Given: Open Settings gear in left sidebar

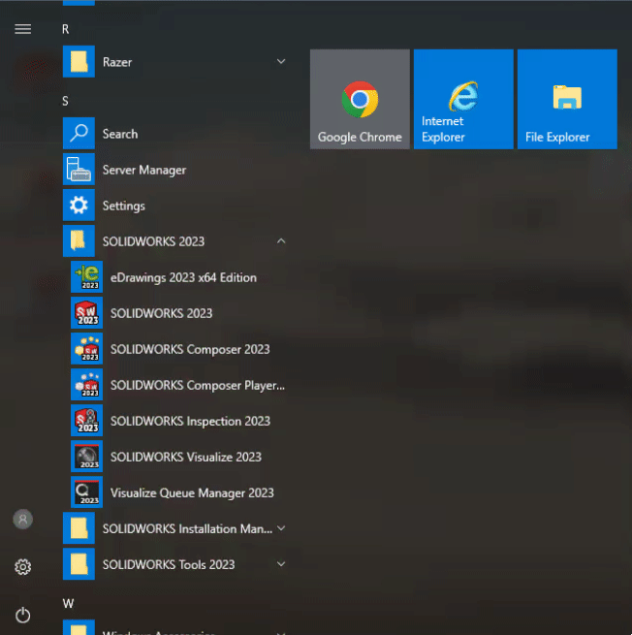Looking at the screenshot, I should [x=22, y=567].
